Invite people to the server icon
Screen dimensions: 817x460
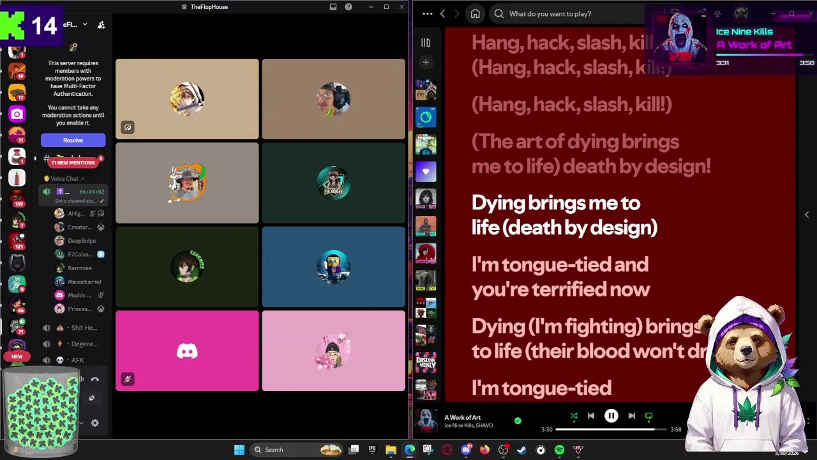point(101,24)
